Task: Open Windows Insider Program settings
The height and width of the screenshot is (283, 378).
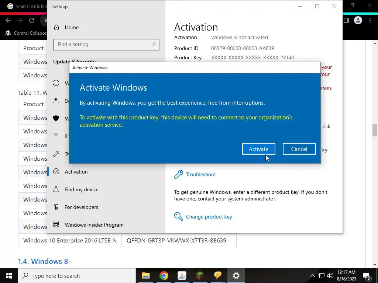Action: (x=94, y=225)
